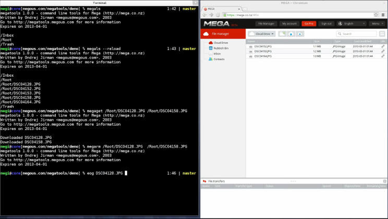Click the Speed column in File transfers
This screenshot has width=388, height=219.
click(326, 186)
